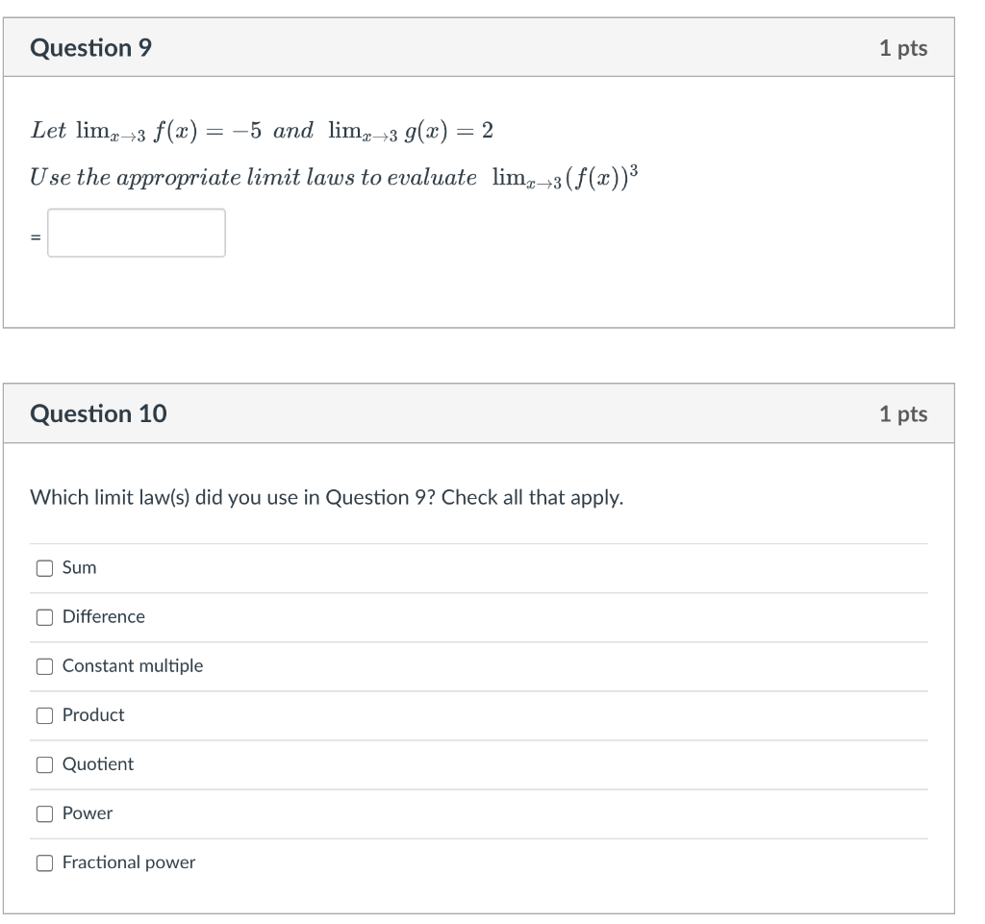
Task: Click the Question 9 answer input box
Action: 137,233
